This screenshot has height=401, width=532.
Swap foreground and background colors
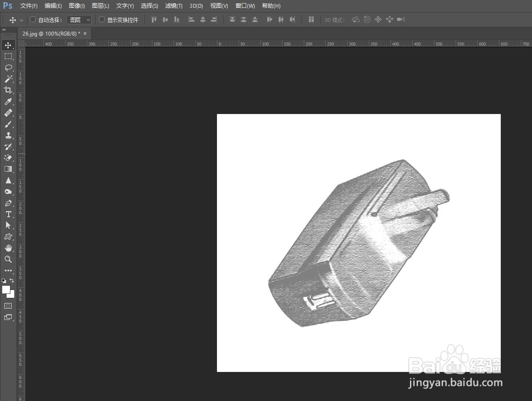[12, 280]
